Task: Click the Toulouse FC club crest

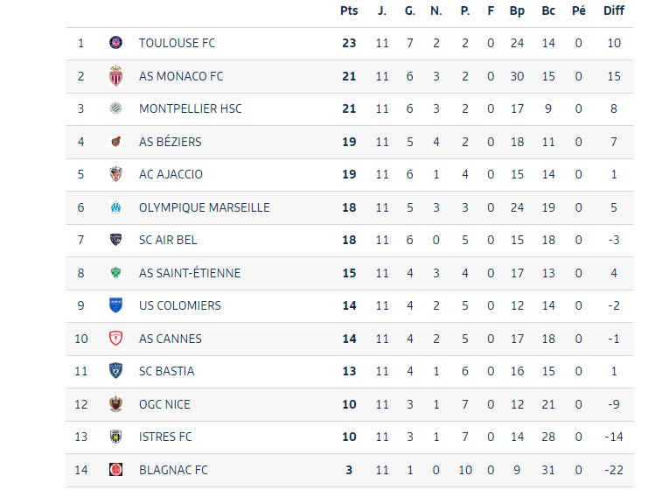Action: [116, 43]
